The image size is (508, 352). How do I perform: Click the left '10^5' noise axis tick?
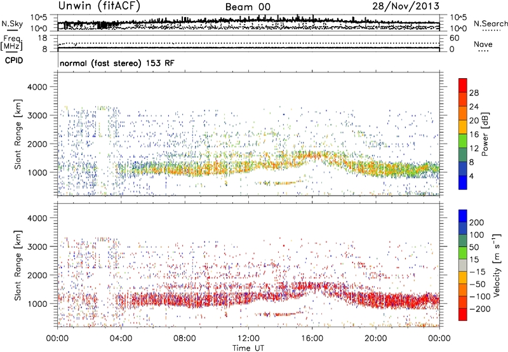pyautogui.click(x=39, y=18)
